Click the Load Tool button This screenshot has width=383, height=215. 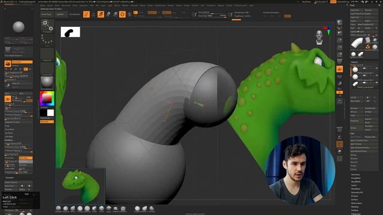point(357,10)
